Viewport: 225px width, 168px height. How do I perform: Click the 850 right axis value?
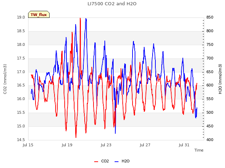pyautogui.click(x=210, y=17)
